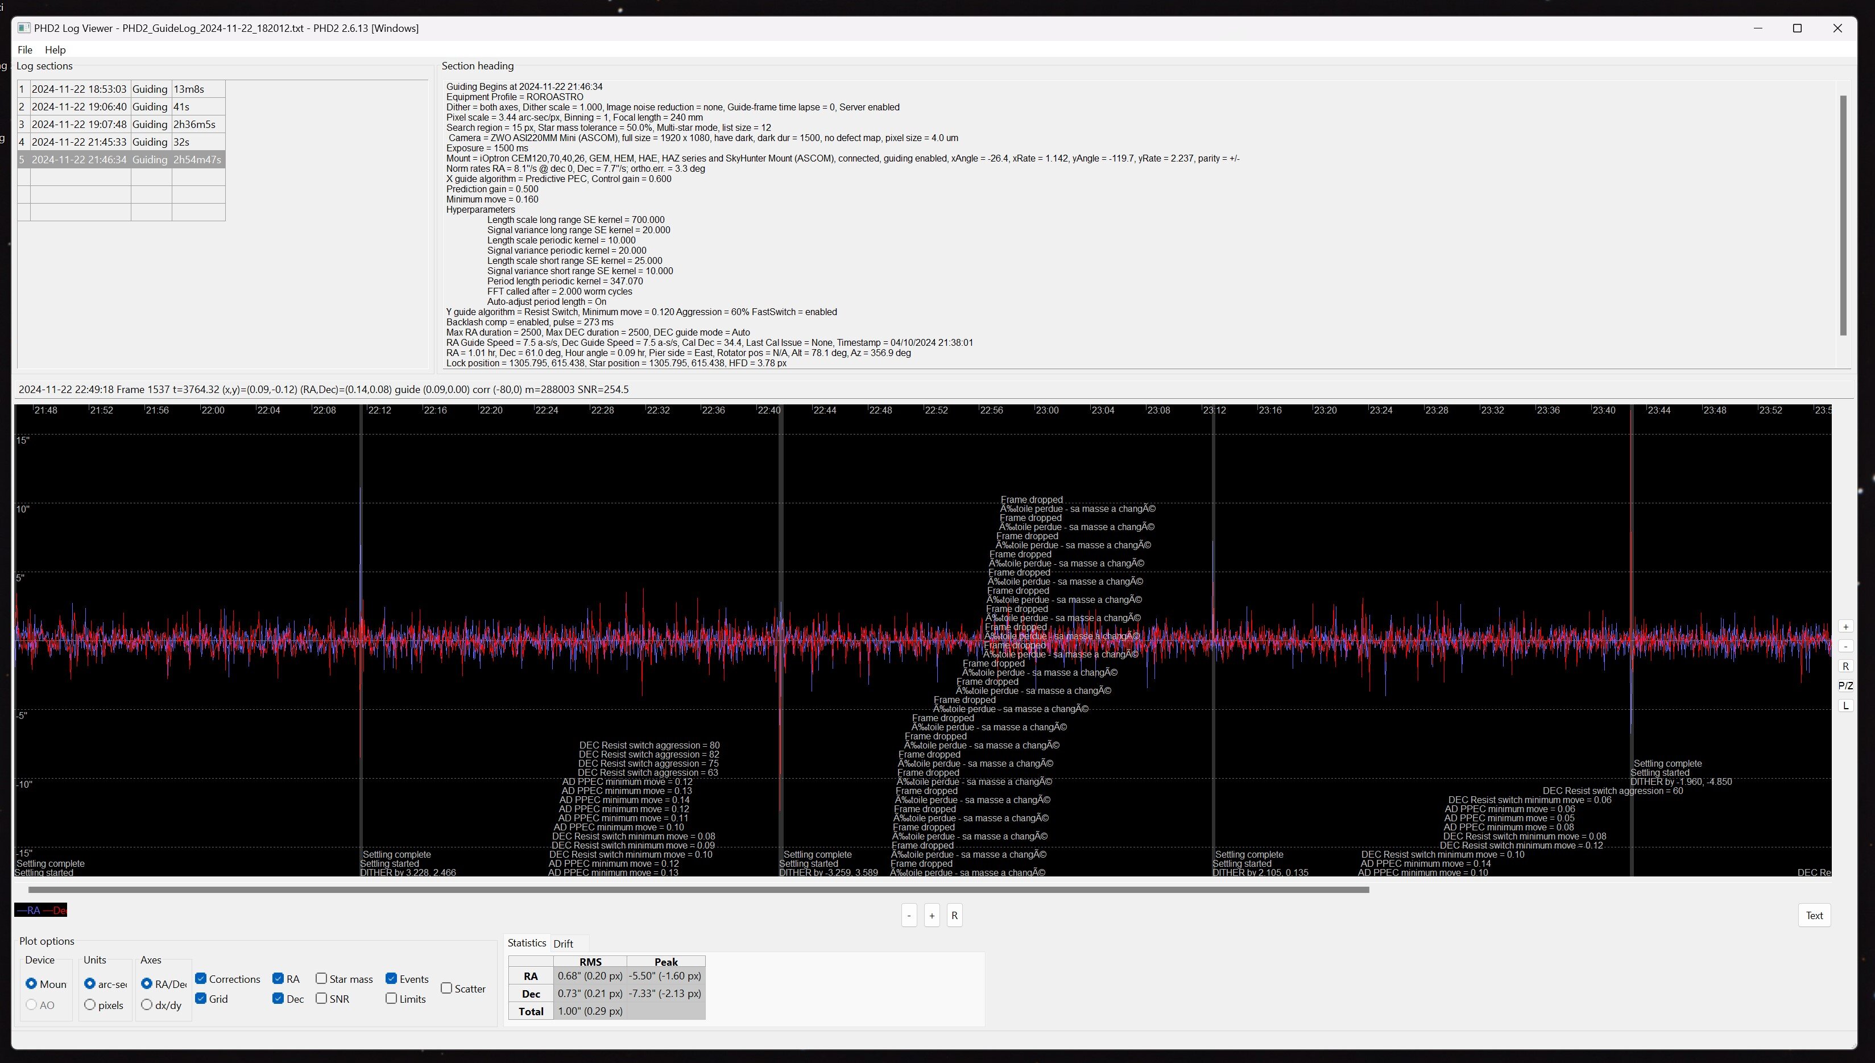The height and width of the screenshot is (1063, 1875).
Task: Click the vertical zoom in plus button
Action: click(x=1845, y=627)
